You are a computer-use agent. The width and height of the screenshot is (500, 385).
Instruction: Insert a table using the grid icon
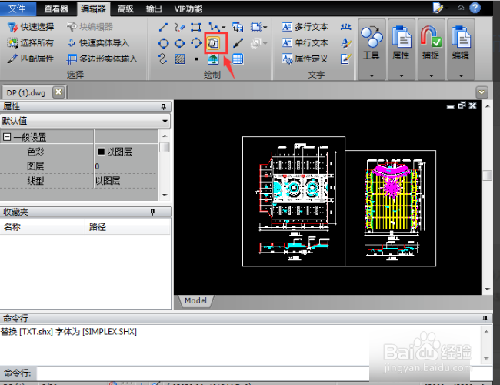[x=238, y=59]
